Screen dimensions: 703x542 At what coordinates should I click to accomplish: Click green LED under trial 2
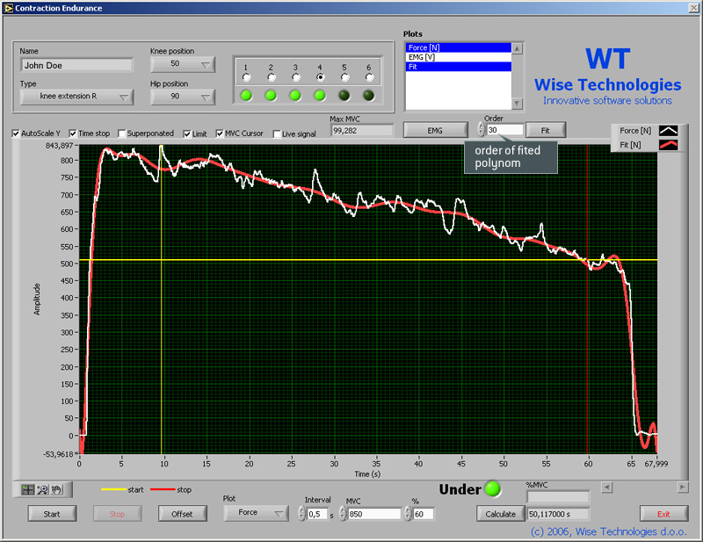271,95
